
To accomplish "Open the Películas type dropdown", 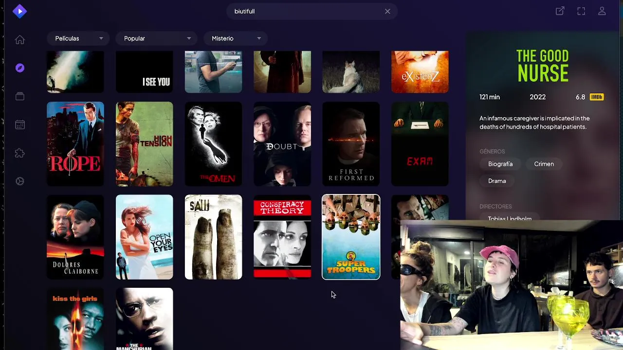I will click(x=79, y=38).
